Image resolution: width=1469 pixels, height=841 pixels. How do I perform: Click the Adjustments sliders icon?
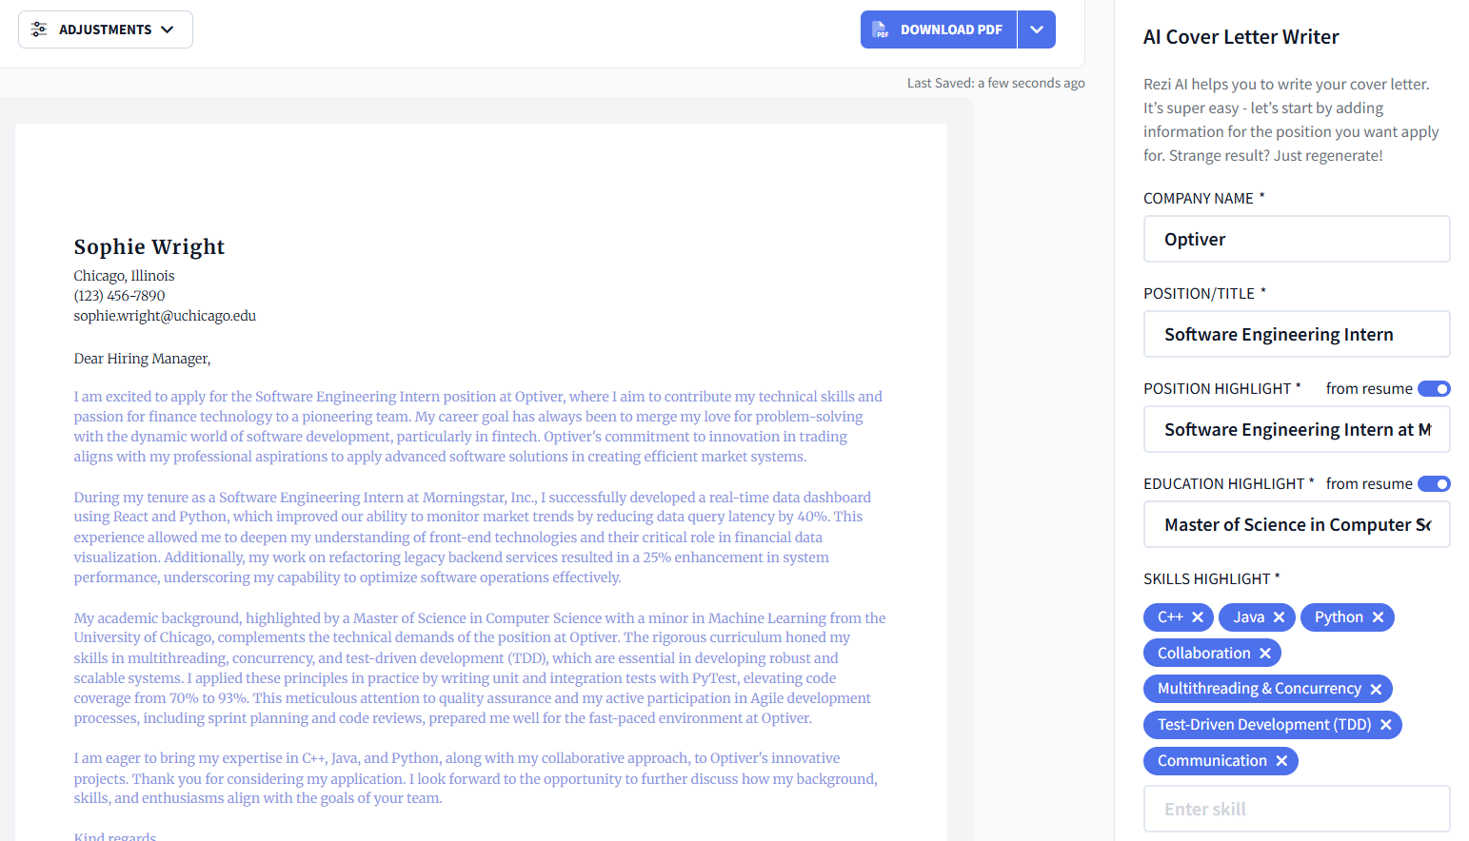pyautogui.click(x=38, y=29)
